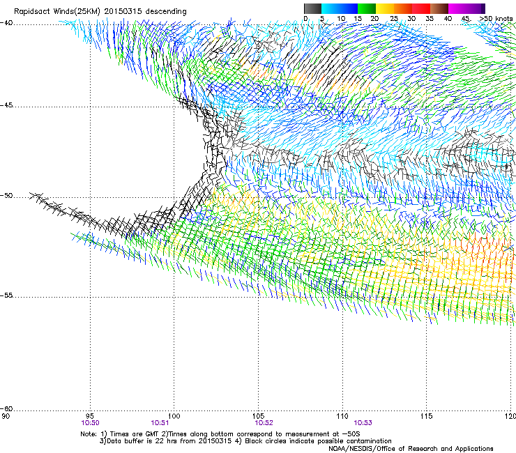Image resolution: width=516 pixels, height=453 pixels.
Task: Click the '30' label under the color legend
Action: point(411,19)
